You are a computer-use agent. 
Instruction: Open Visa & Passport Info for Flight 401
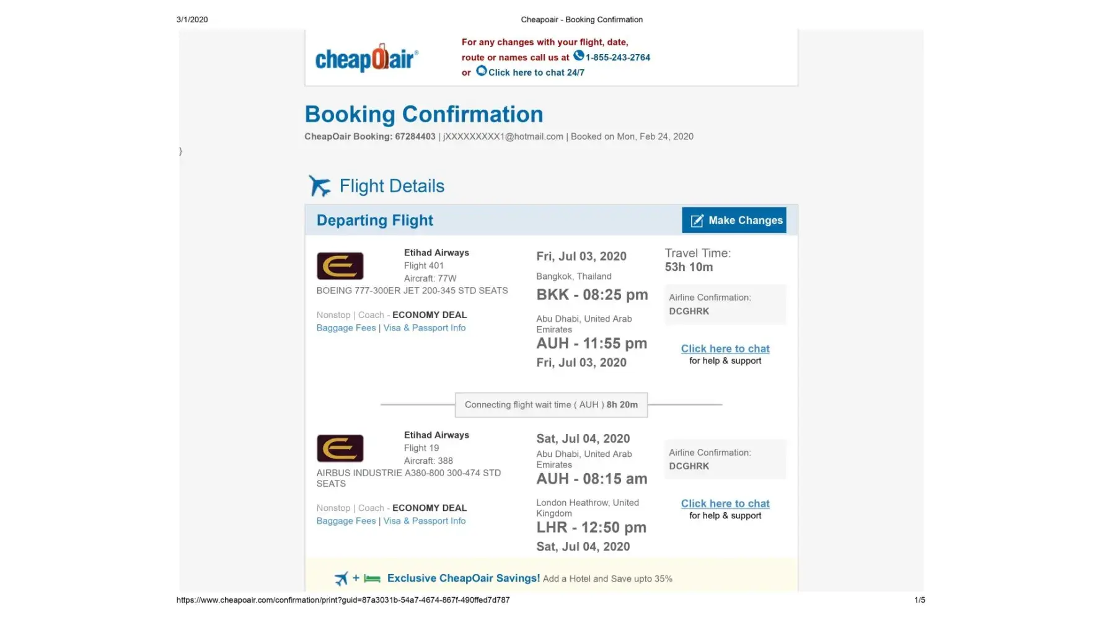click(424, 328)
